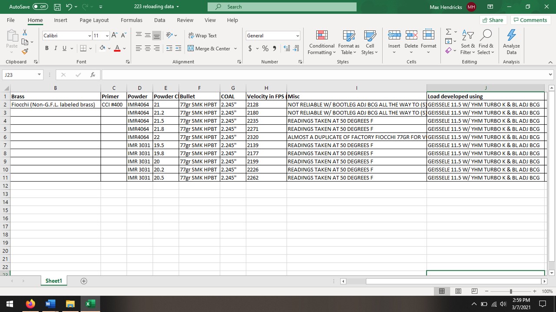Open Conditional Formatting dropdown
Screen dimensions: 556x312
pos(322,42)
